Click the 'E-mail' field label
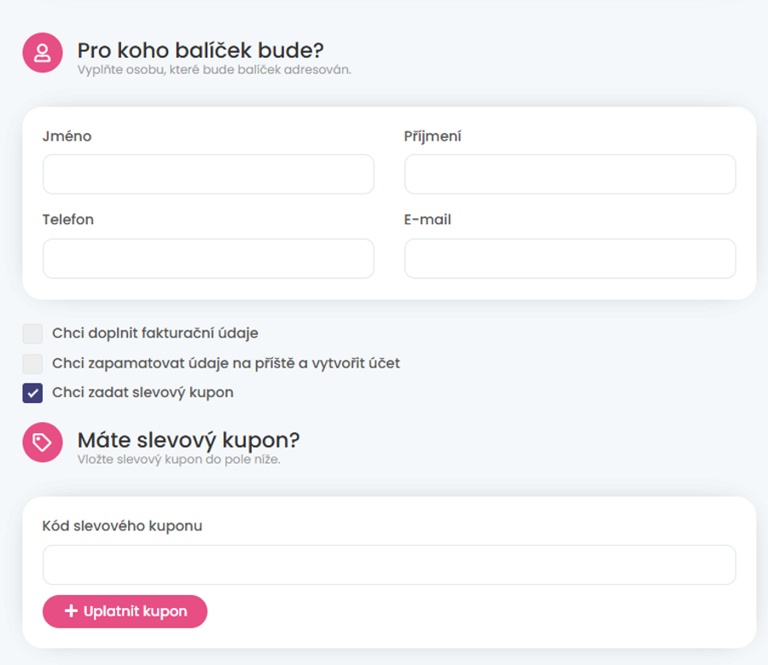The image size is (768, 665). coord(428,220)
